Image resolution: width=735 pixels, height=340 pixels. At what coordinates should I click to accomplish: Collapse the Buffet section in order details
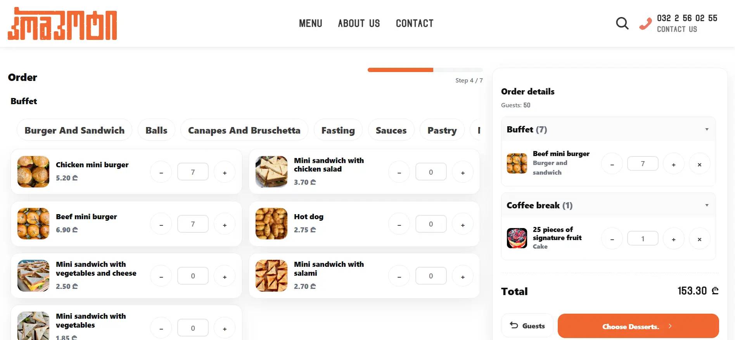707,129
